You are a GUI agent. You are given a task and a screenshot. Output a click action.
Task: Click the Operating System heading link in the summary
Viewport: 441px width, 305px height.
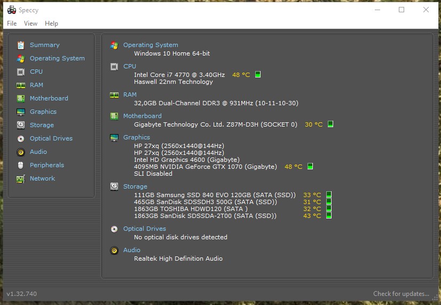(151, 45)
